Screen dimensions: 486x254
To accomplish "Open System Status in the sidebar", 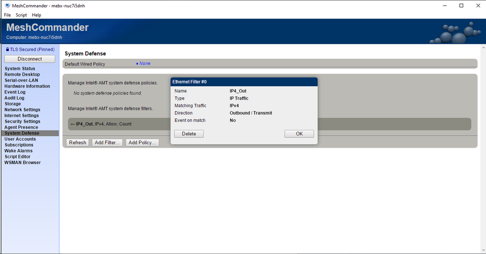I will (20, 68).
